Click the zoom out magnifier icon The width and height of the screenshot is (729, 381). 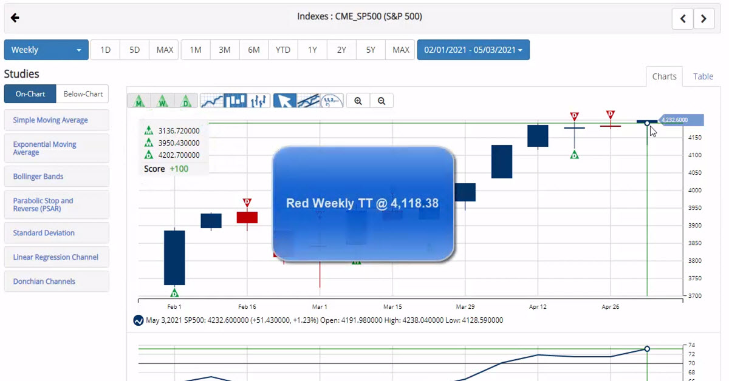click(382, 101)
